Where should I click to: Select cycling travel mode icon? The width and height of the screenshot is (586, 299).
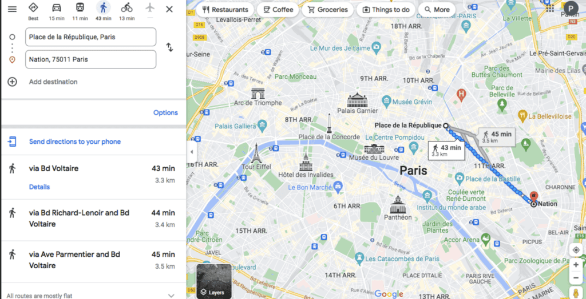click(x=126, y=7)
